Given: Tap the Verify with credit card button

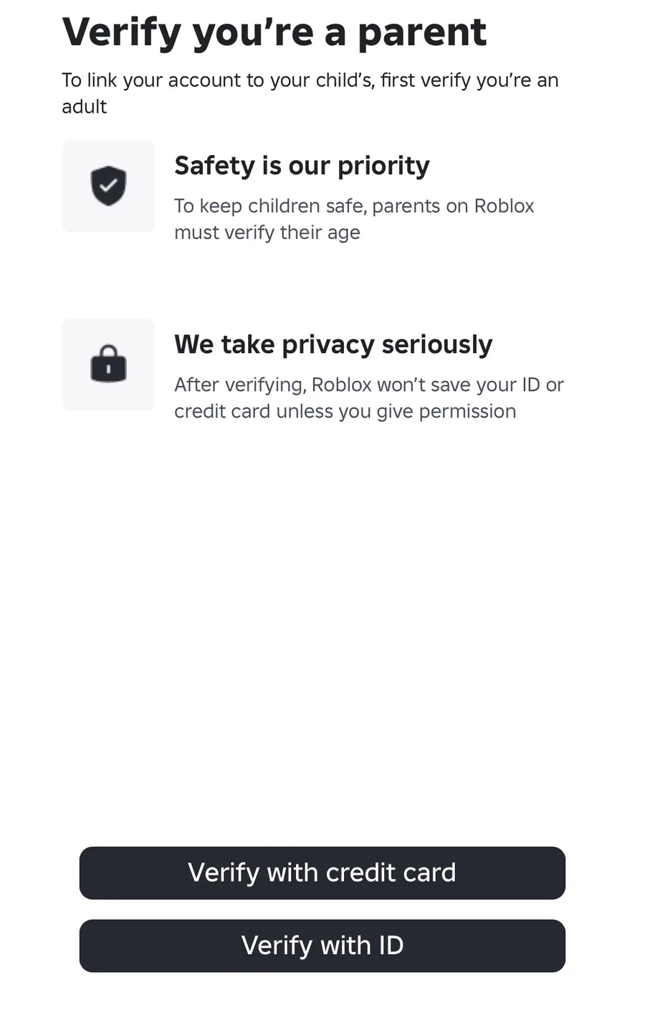Looking at the screenshot, I should [322, 872].
